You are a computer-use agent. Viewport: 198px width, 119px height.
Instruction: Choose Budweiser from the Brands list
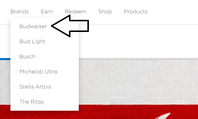click(33, 26)
